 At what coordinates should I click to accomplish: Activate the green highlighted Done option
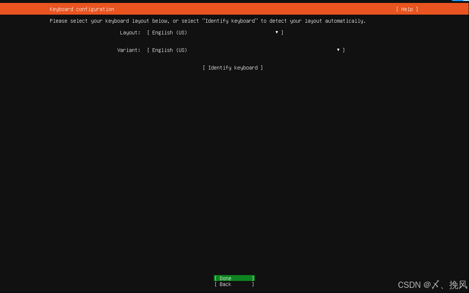click(234, 278)
